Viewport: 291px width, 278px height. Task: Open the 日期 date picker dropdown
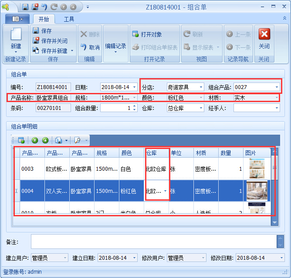click(x=134, y=87)
